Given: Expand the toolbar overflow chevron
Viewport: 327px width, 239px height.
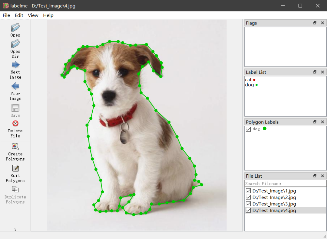Looking at the screenshot, I should tap(15, 229).
